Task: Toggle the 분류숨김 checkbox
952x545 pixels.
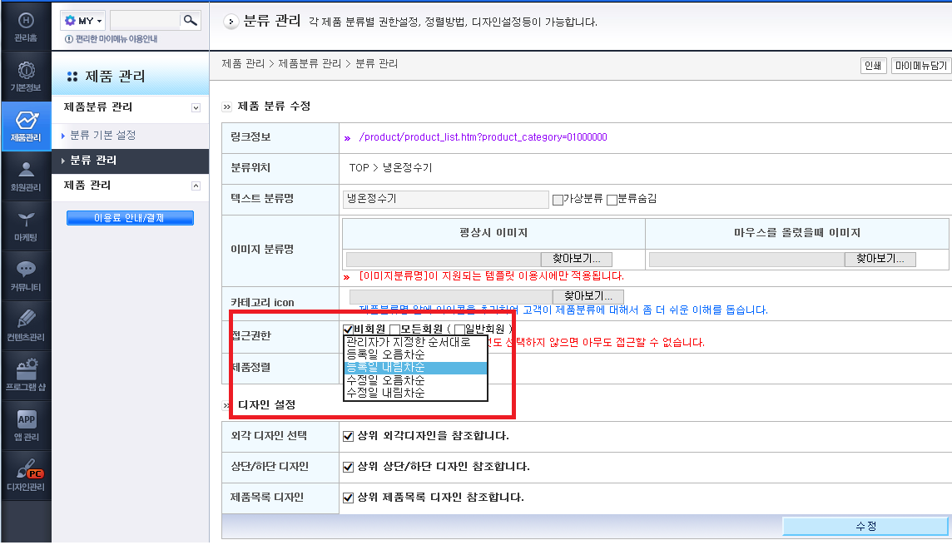Action: click(612, 200)
